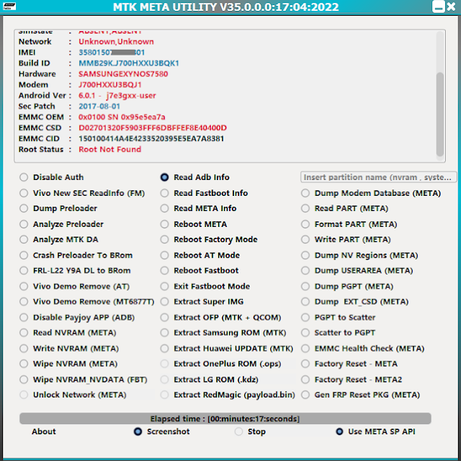Choose Extract LG ROM (.kdz)
This screenshot has width=461, height=461.
(165, 379)
